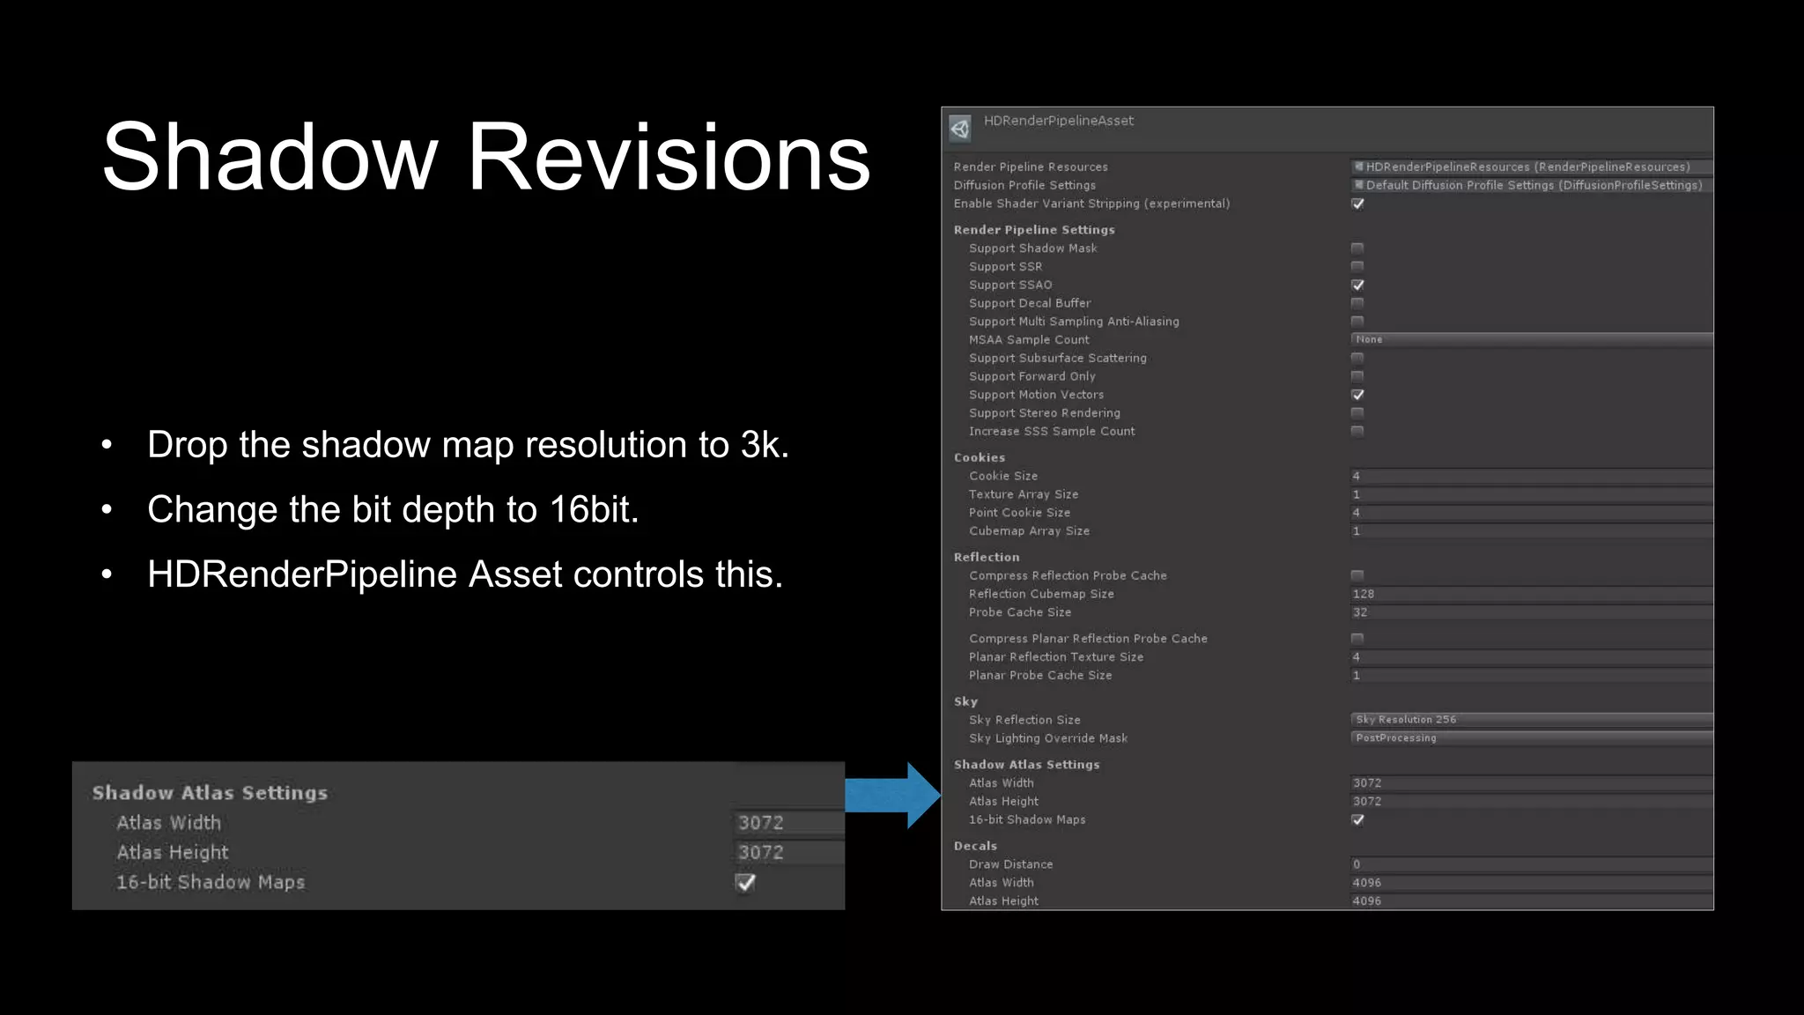
Task: Enable Support Decal Buffer checkbox
Action: click(x=1357, y=303)
